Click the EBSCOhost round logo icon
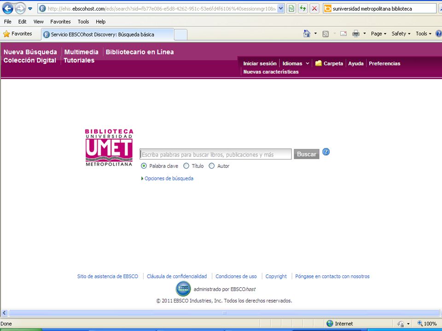This screenshot has height=331, width=442. point(183,289)
